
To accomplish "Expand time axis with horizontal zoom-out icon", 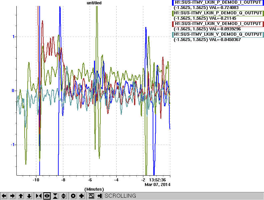I will [47, 196].
